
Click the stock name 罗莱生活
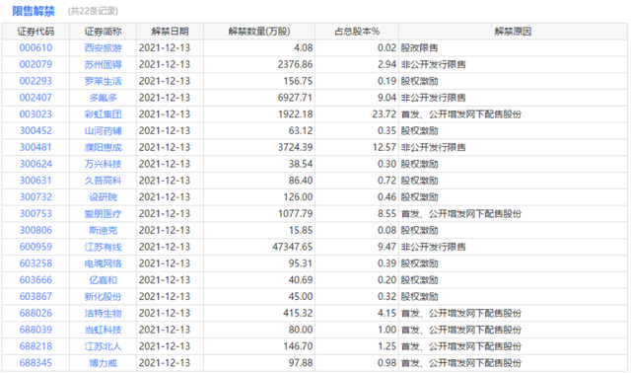point(103,81)
